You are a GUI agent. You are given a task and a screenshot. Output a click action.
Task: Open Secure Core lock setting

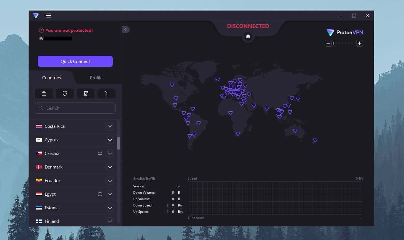pyautogui.click(x=44, y=94)
